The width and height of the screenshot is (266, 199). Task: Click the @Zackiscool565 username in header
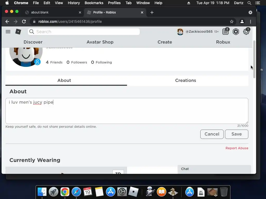pyautogui.click(x=199, y=32)
